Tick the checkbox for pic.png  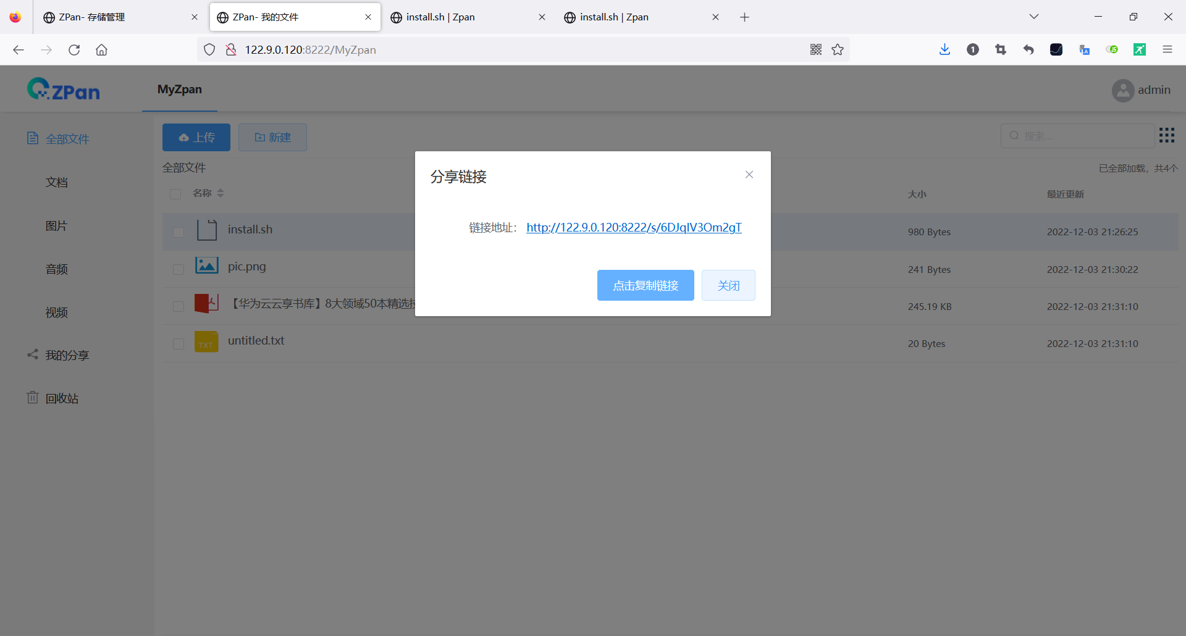(179, 269)
